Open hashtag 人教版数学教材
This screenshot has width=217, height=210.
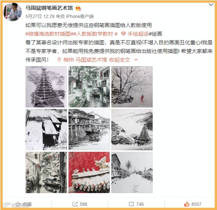tap(96, 34)
